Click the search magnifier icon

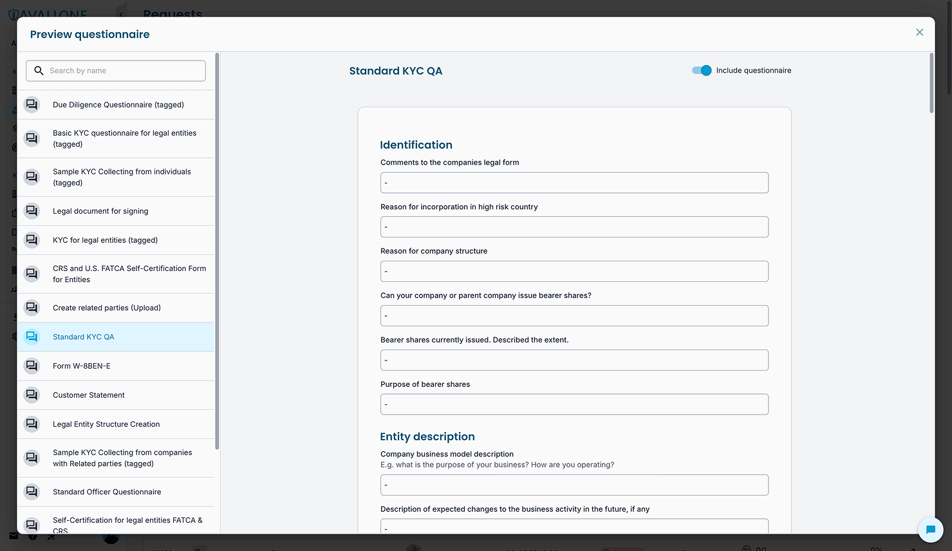(x=39, y=70)
